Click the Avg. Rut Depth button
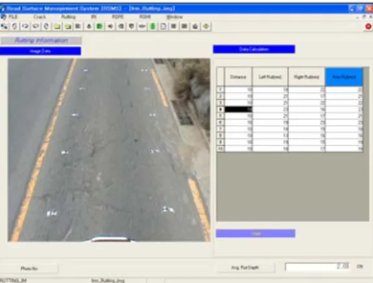 tap(245, 267)
